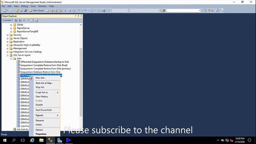This screenshot has width=256, height=144.
Task: Click the Database Engine Query icon after New Query
Action: click(x=48, y=11)
